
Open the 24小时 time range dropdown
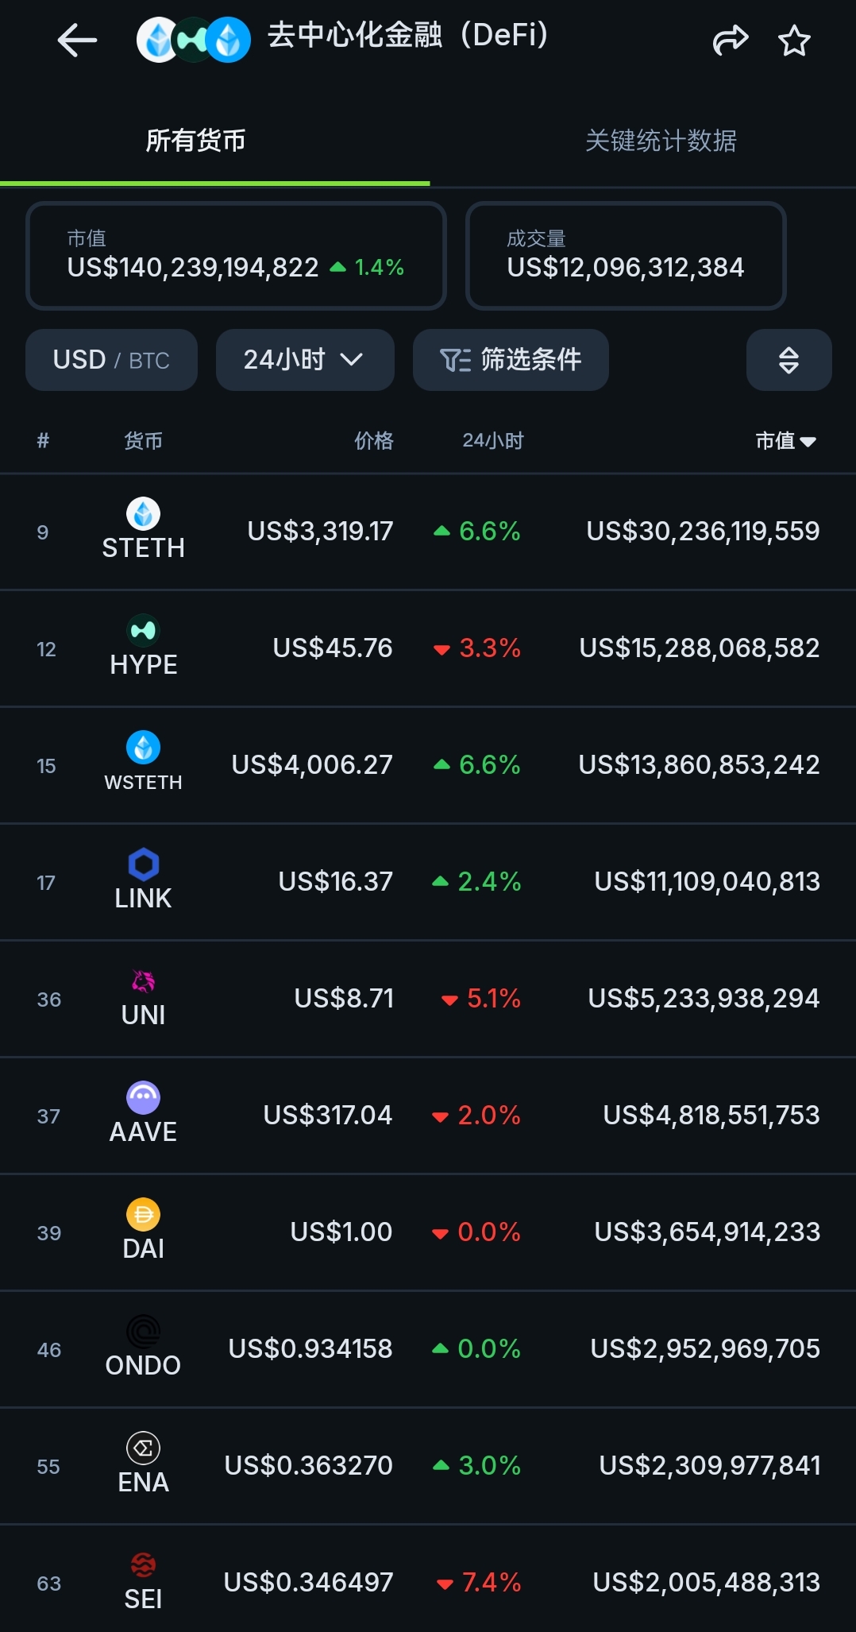pos(305,360)
